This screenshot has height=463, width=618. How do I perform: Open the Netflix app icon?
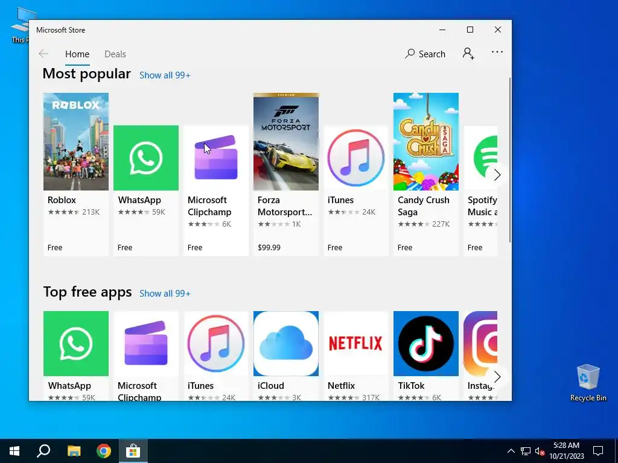point(356,344)
